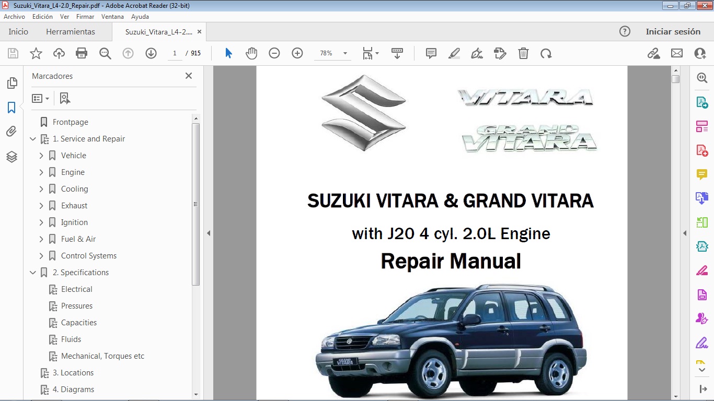Viewport: 714px width, 401px height.
Task: Click Iniciar sesión button
Action: pos(673,31)
